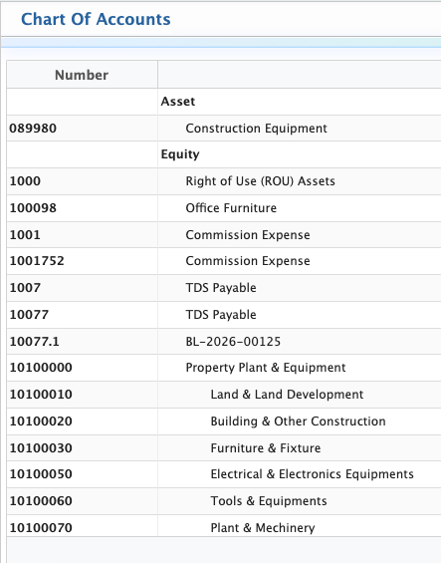441x563 pixels.
Task: Open TDS Payable in row 1007
Action: click(221, 288)
